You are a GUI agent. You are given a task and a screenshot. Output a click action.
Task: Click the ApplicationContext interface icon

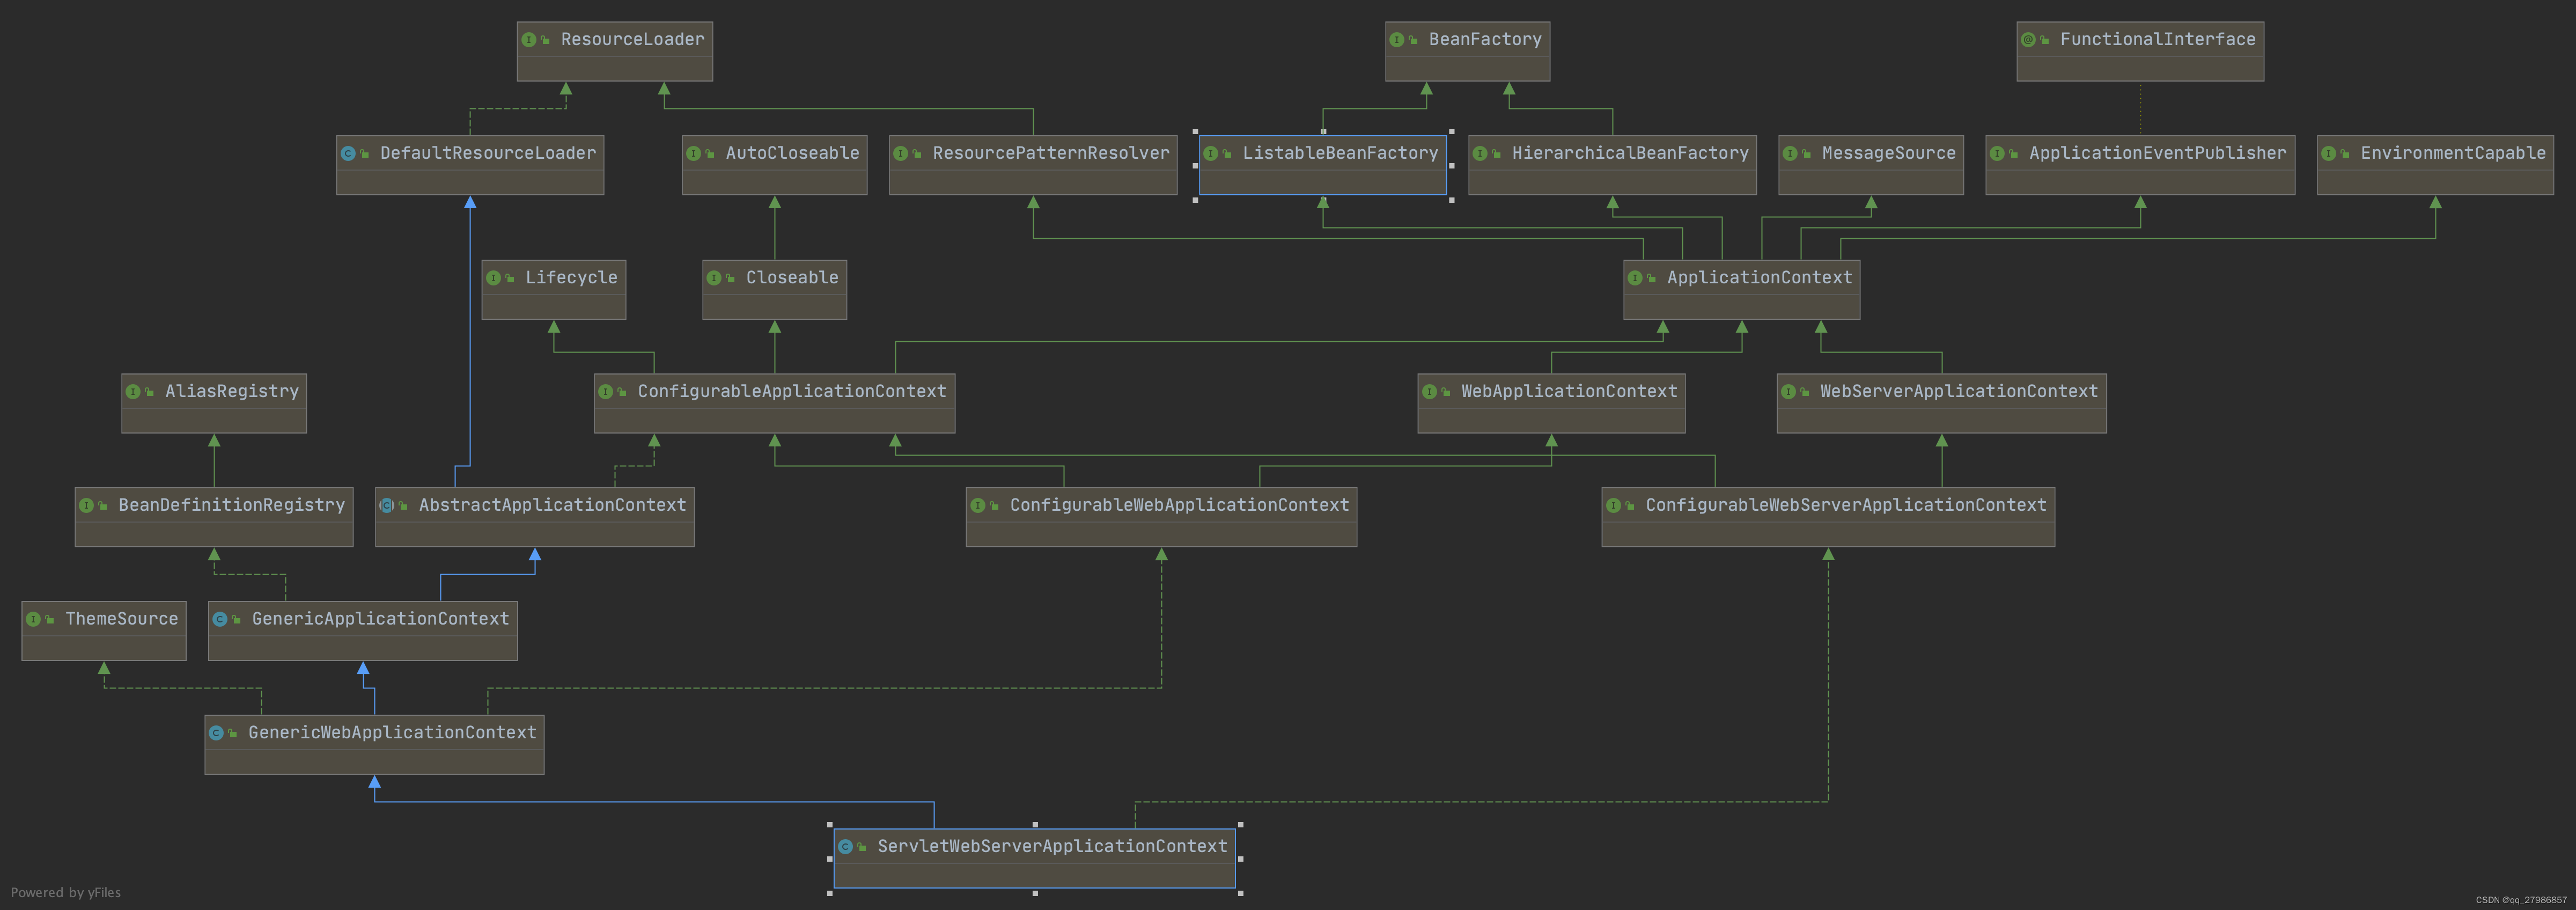[1635, 278]
